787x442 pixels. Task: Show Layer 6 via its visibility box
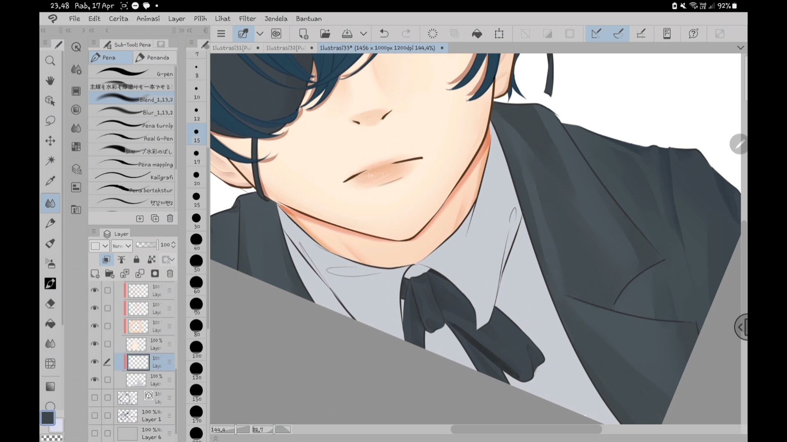pos(95,433)
